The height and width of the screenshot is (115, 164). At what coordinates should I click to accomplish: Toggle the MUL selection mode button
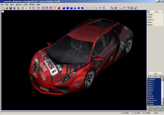[161, 76]
